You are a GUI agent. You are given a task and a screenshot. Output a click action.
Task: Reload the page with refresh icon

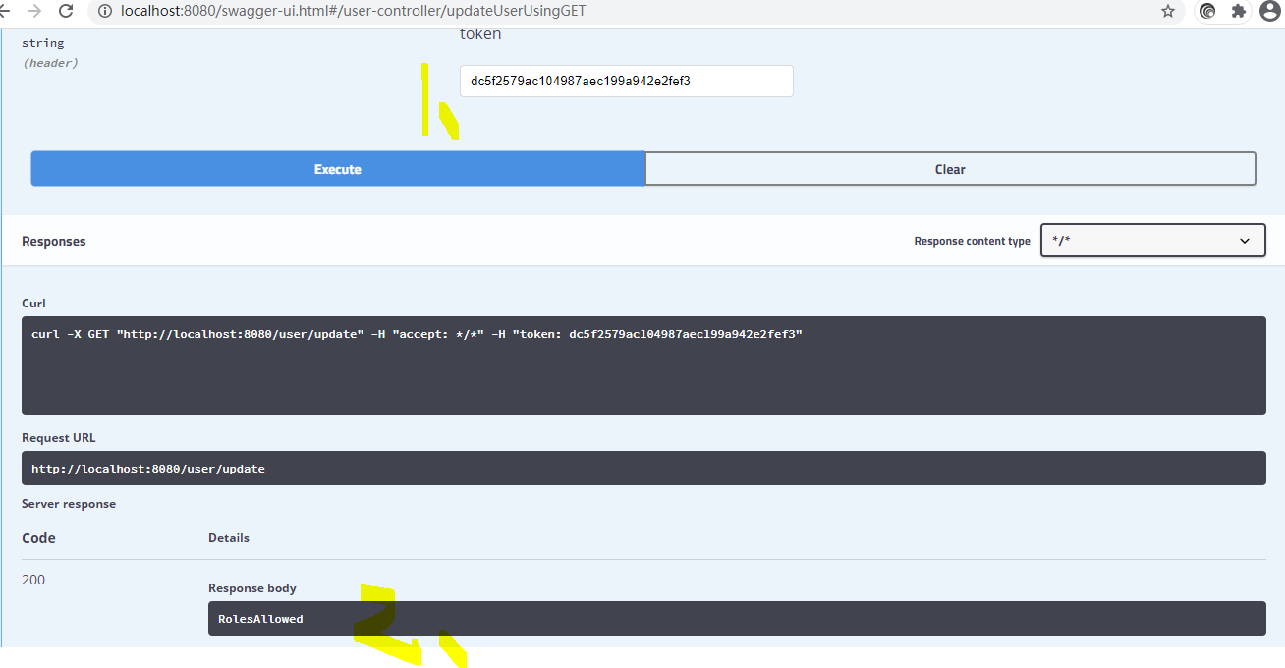(x=66, y=11)
